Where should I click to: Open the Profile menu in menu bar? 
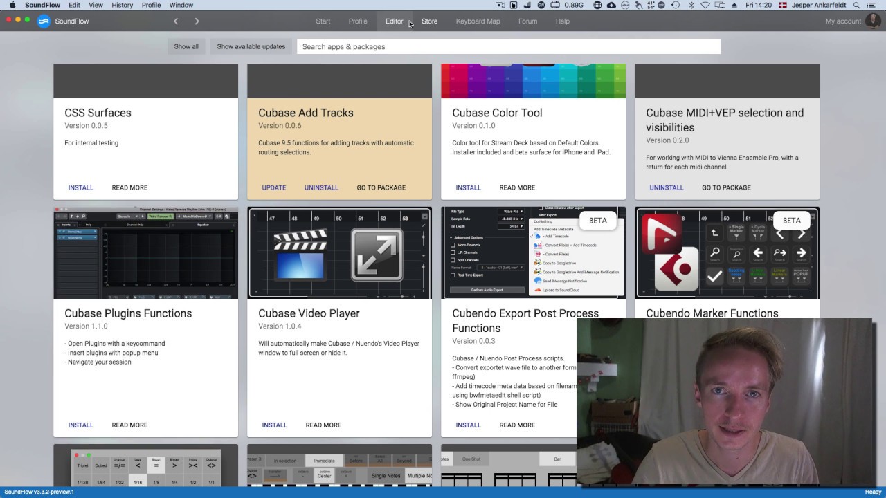[151, 5]
